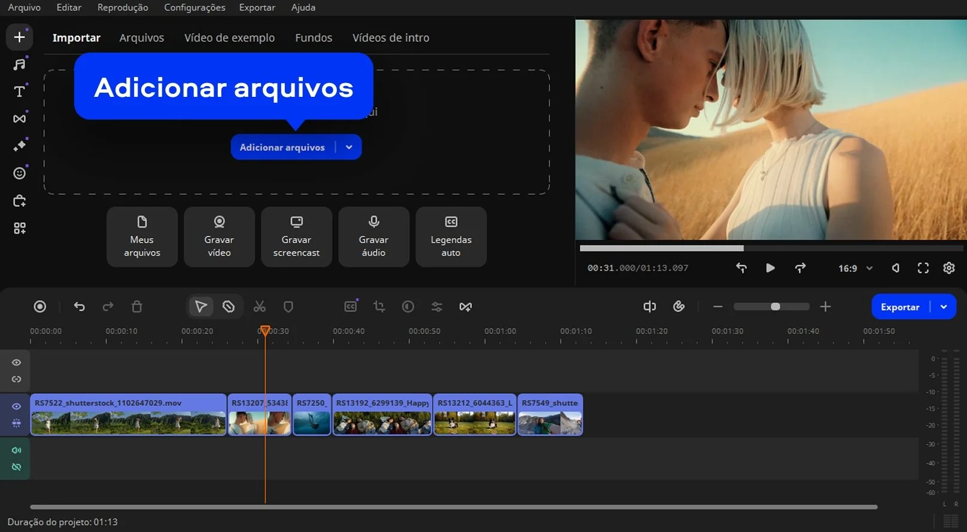This screenshot has height=532, width=967.
Task: Open the 16:9 aspect ratio dropdown
Action: [855, 268]
